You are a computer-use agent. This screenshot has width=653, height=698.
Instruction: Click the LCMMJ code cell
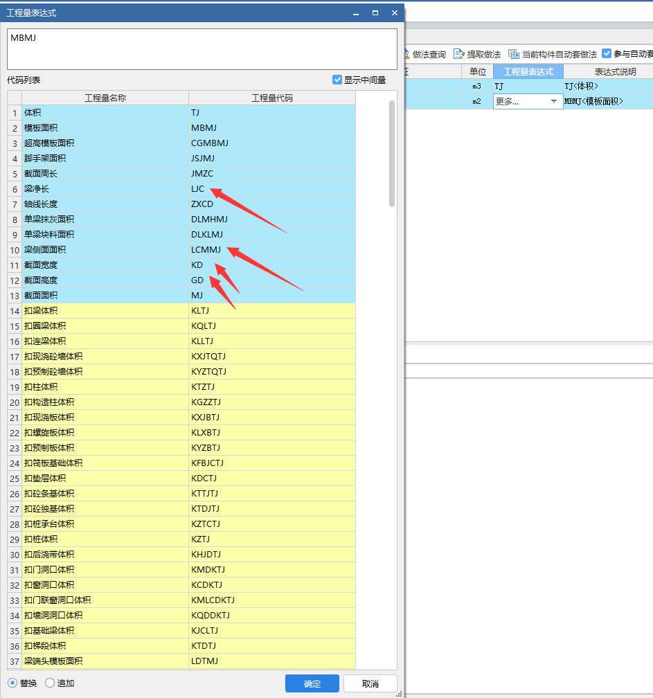[x=272, y=250]
